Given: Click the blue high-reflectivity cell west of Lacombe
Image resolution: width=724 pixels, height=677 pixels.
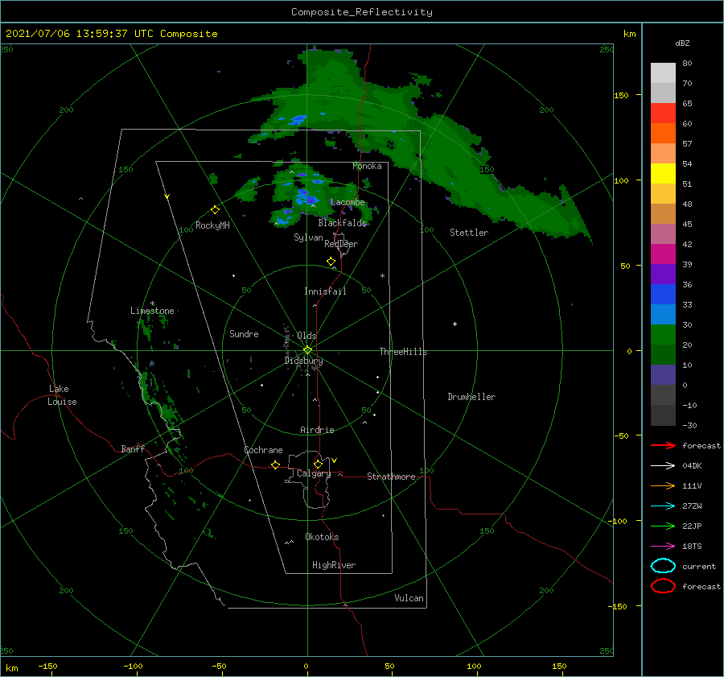Looking at the screenshot, I should 307,197.
